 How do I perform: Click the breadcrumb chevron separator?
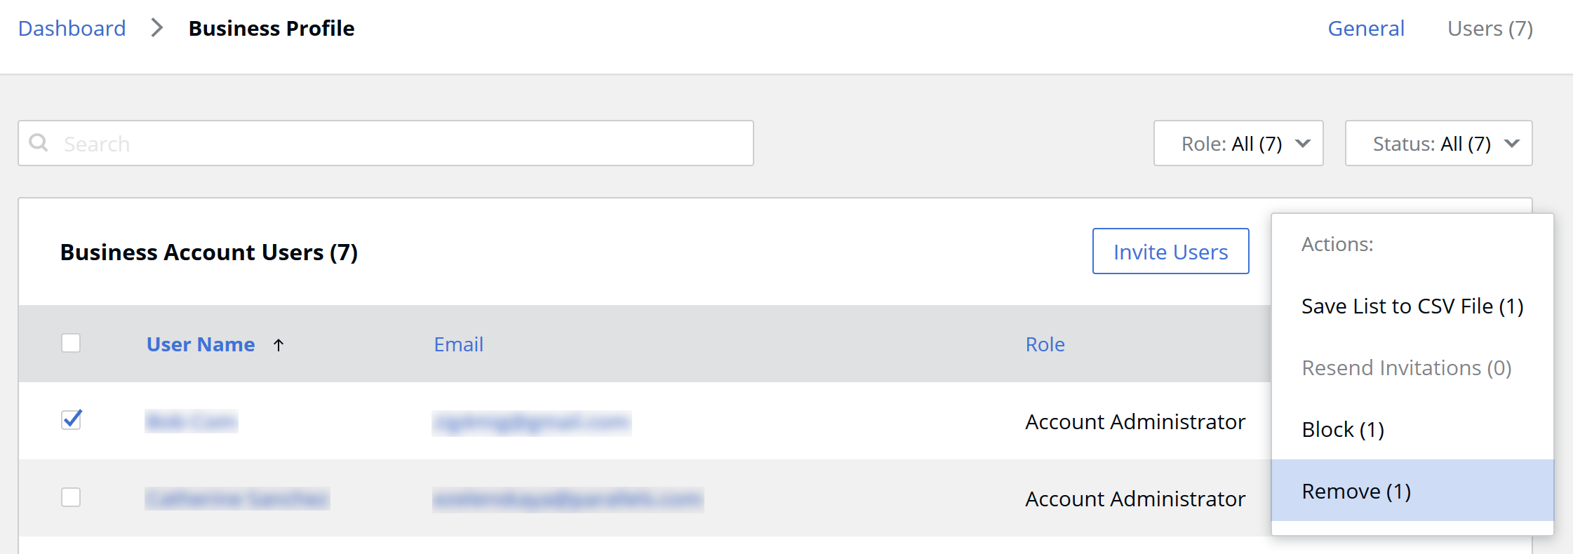(157, 28)
